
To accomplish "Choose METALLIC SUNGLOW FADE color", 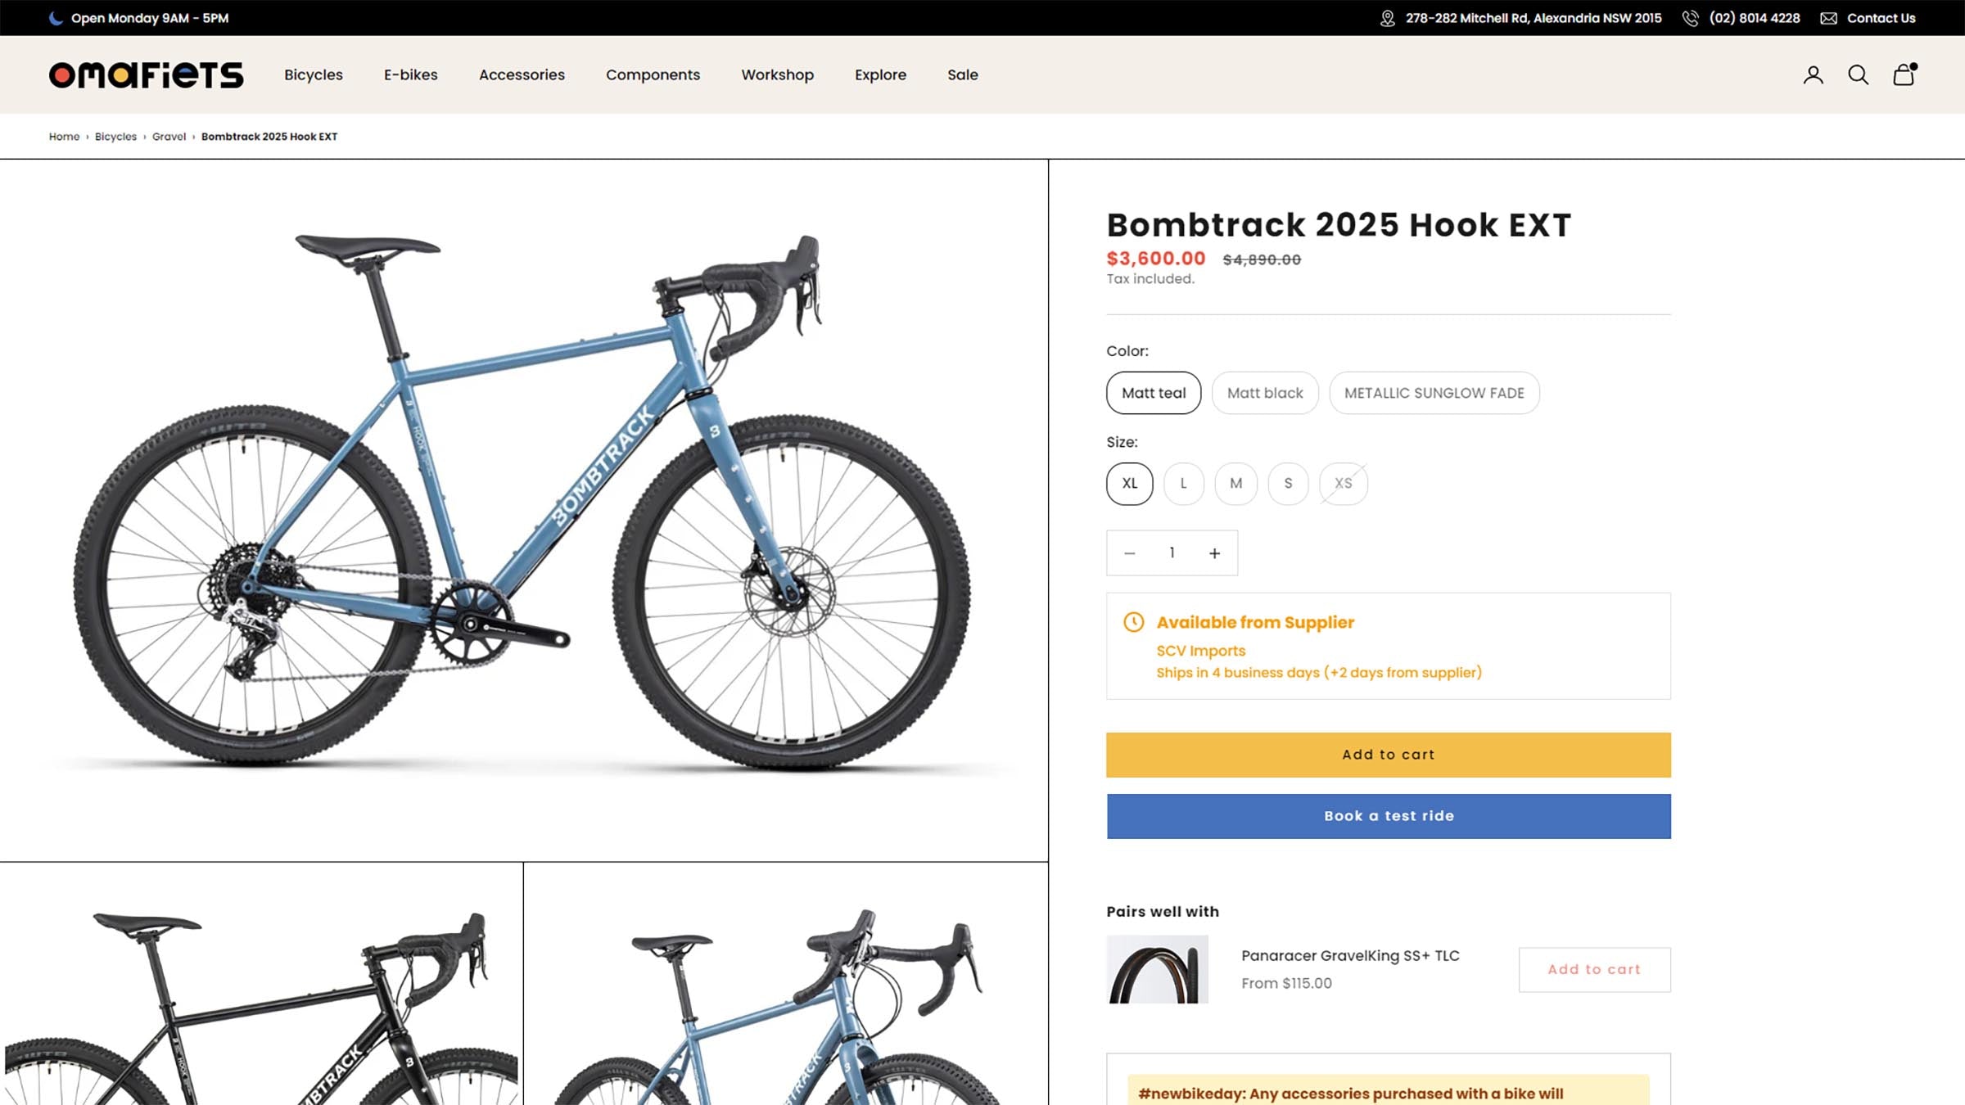I will click(x=1434, y=393).
